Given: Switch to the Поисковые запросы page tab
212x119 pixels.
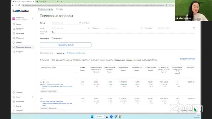Looking at the screenshot, I should (46, 9).
